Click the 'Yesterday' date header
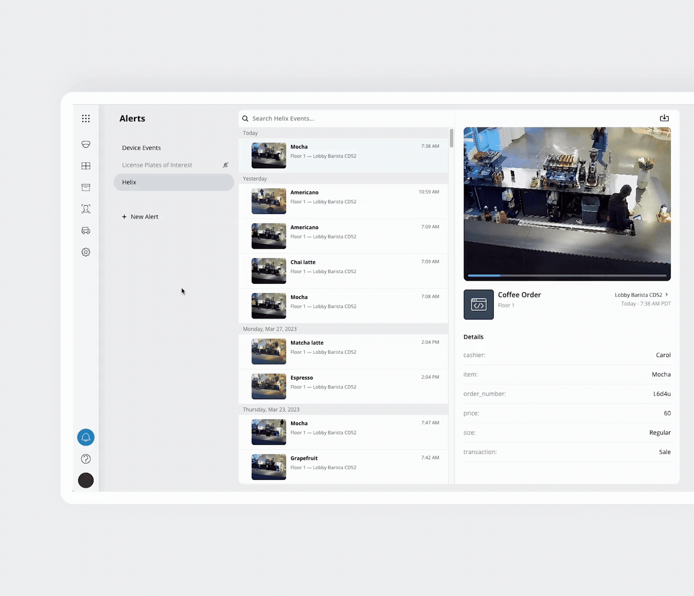This screenshot has height=596, width=694. point(255,179)
